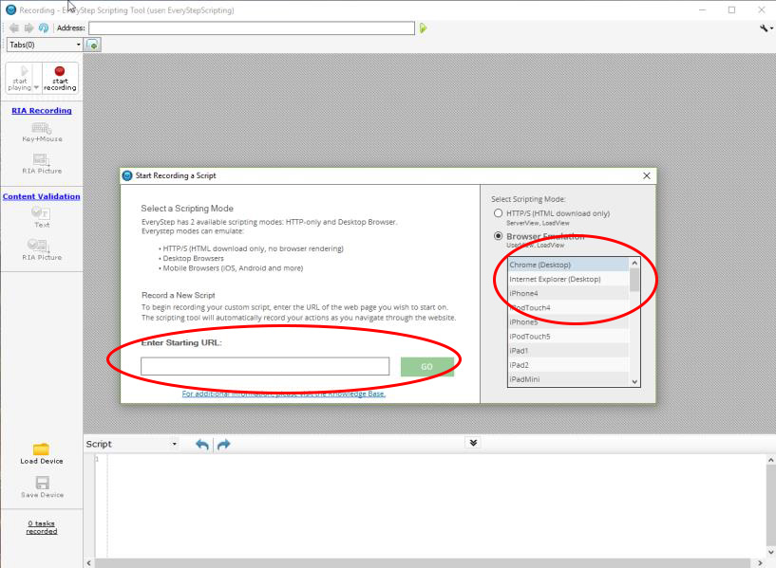Image resolution: width=776 pixels, height=568 pixels.
Task: Click the undo arrow in script toolbar
Action: [x=202, y=445]
